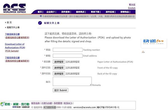Focus the Email address input field
Viewport: 168px width, 111px height.
[67, 56]
